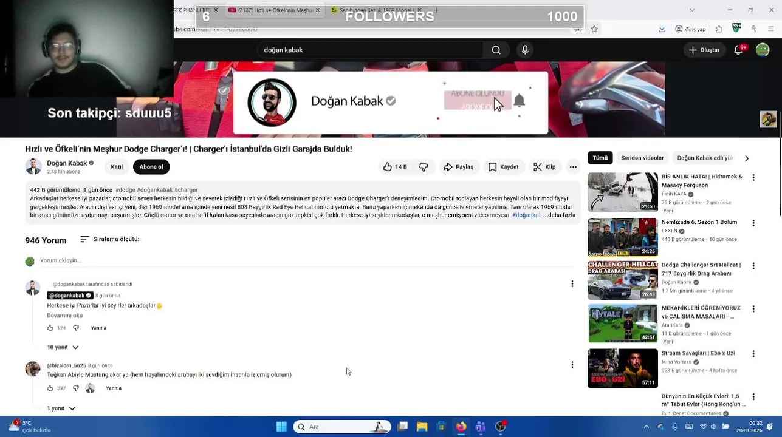Screen dimensions: 782x437
Task: Select the Doğan Kabak adlı filter chip
Action: click(705, 158)
